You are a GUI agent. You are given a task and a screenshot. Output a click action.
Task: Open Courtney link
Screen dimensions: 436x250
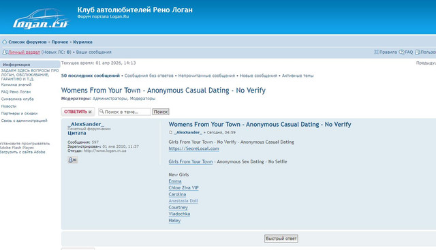[x=178, y=207]
